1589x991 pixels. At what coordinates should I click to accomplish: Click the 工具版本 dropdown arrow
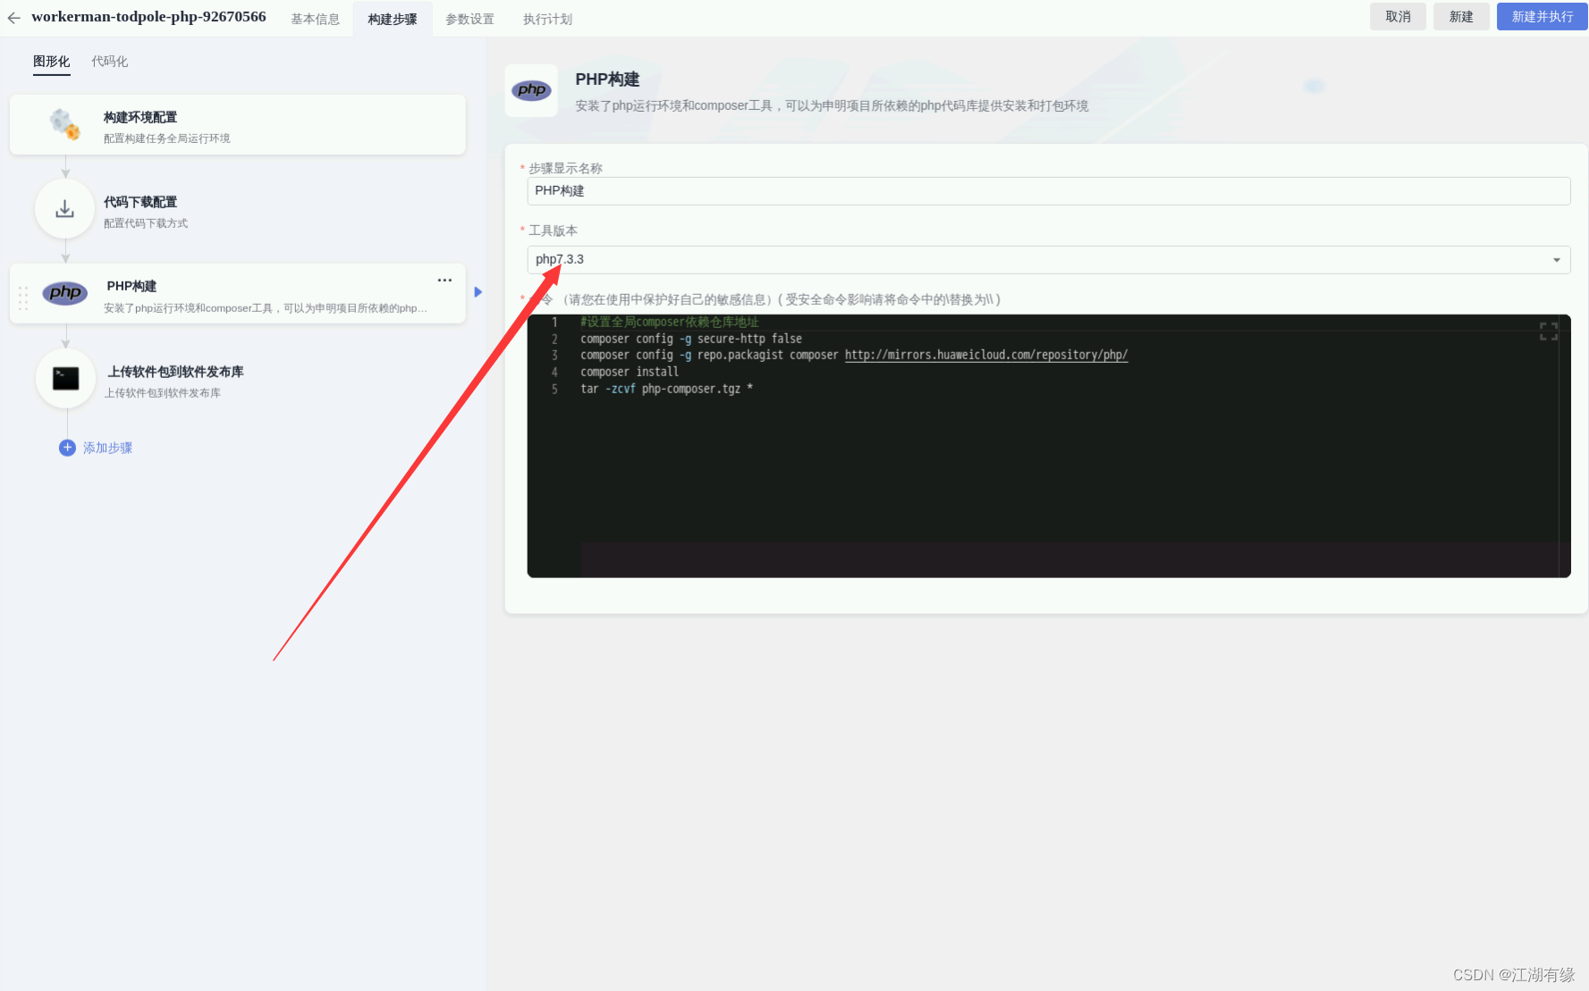1557,260
